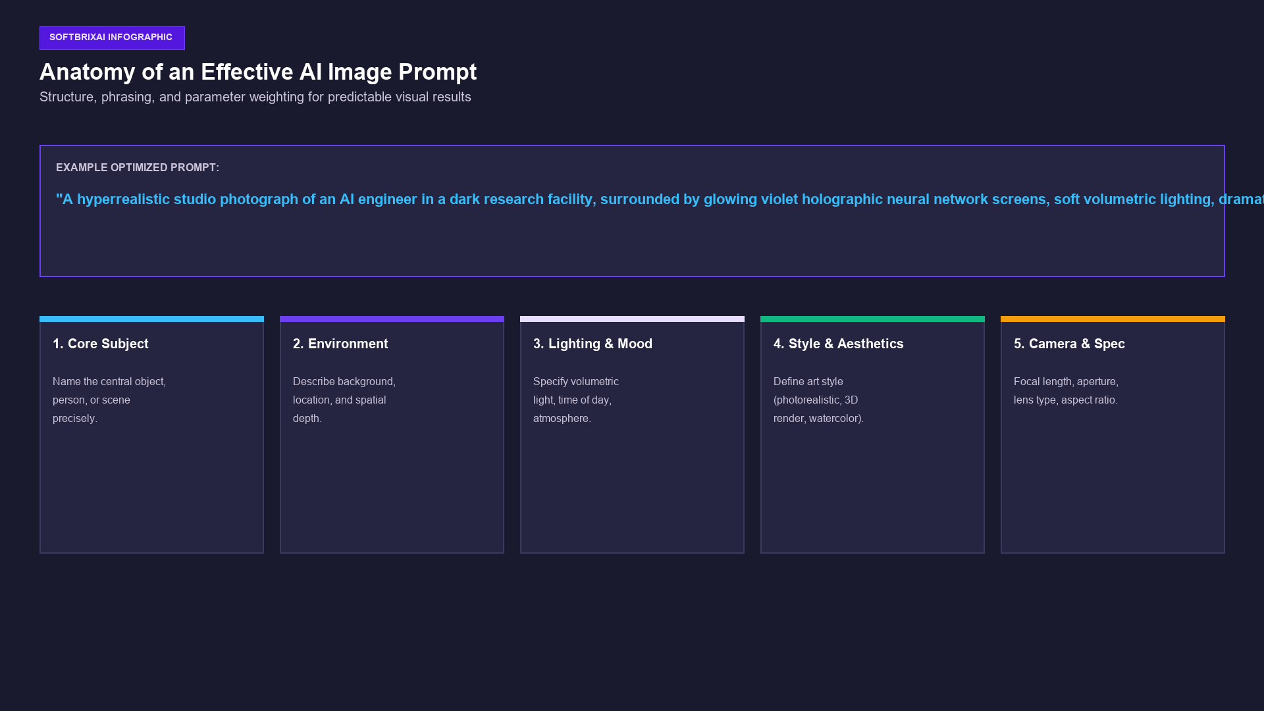Click the SOFTBRIXAI INFOGRAPHIC badge
Screen dimensions: 1264x711
[x=112, y=38]
